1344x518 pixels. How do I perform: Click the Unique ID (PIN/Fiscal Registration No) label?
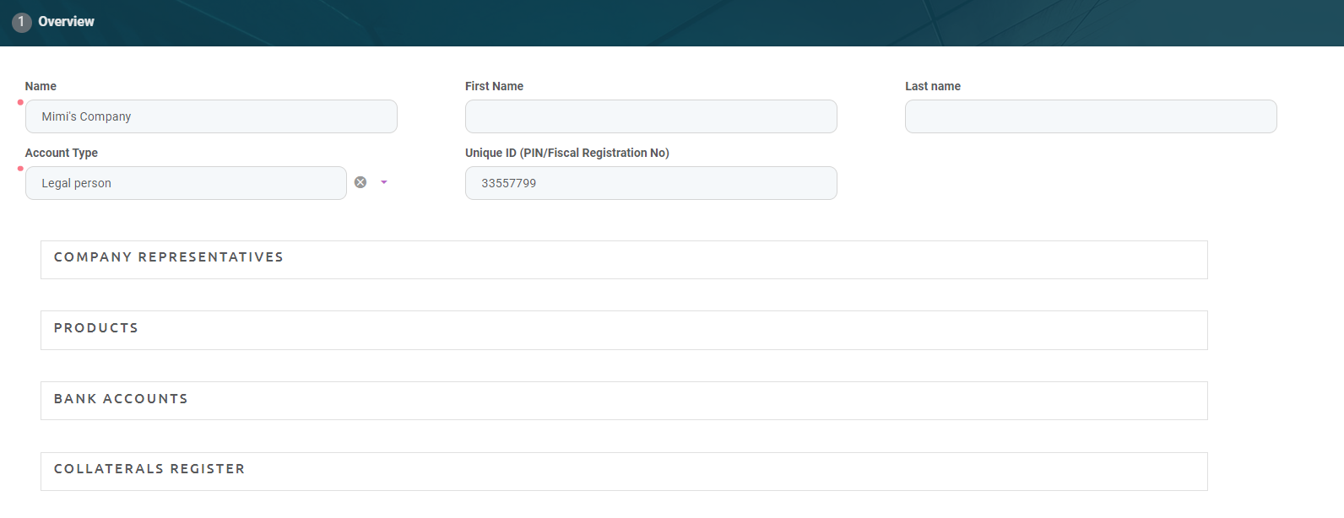566,153
